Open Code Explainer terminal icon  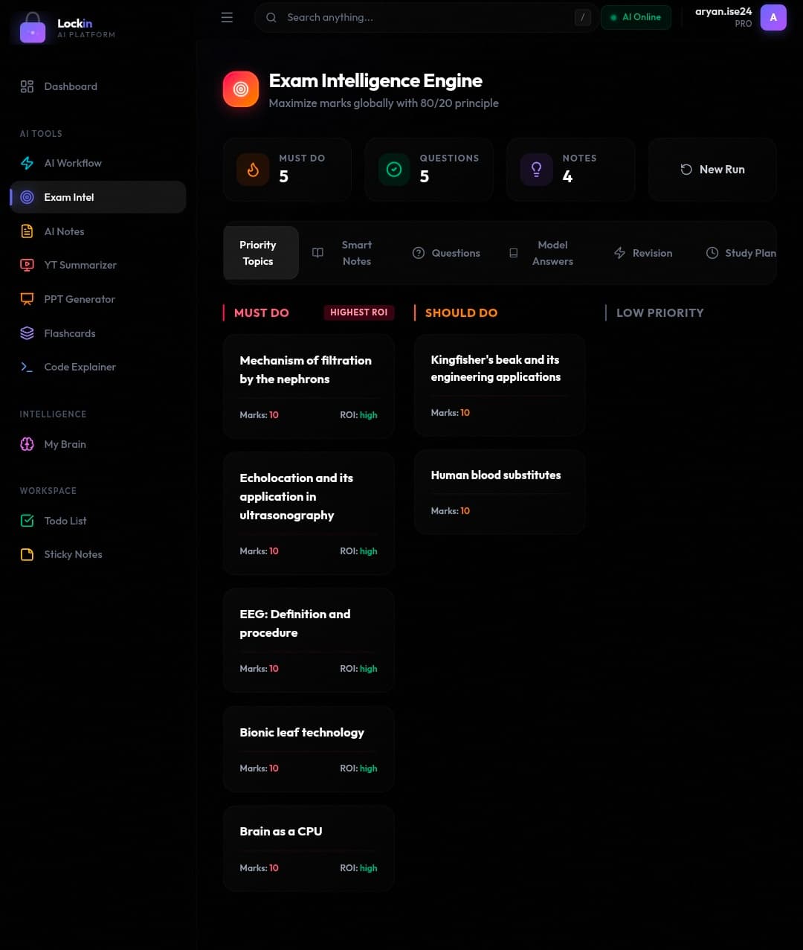(27, 367)
